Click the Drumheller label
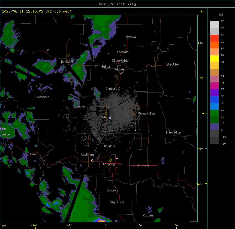This screenshot has width=235, height=229. [x=174, y=132]
